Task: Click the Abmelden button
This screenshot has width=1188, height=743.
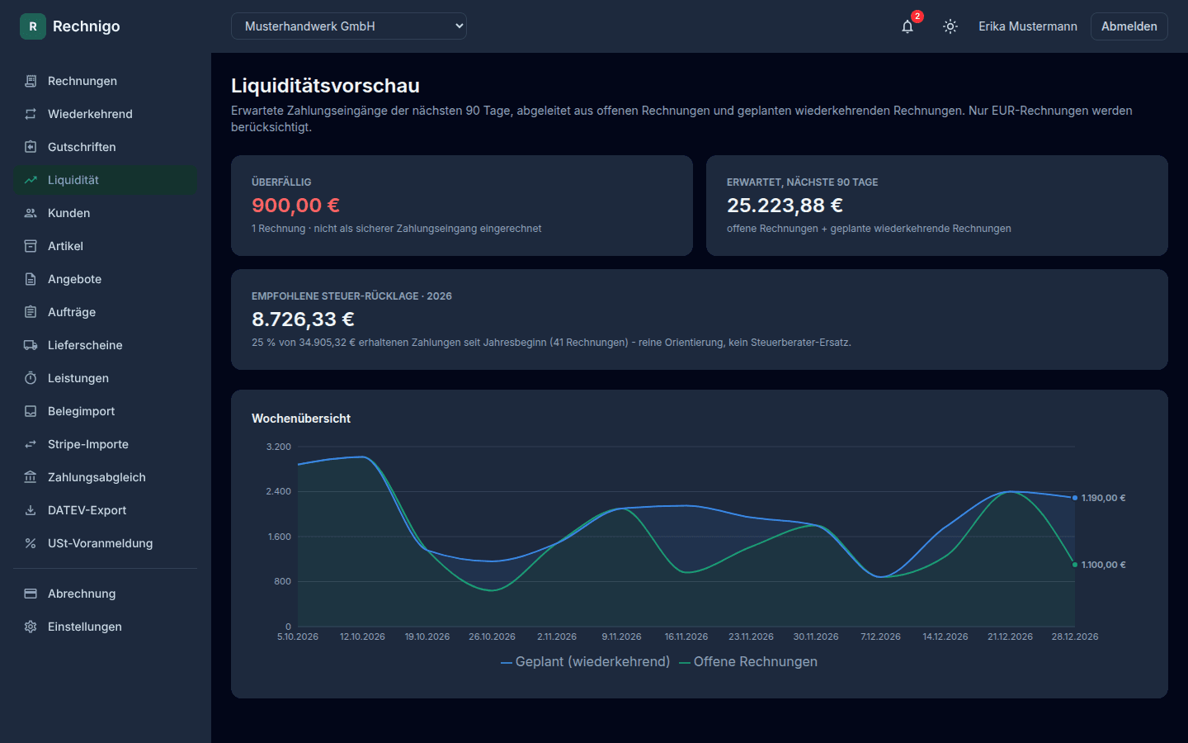Action: point(1129,26)
